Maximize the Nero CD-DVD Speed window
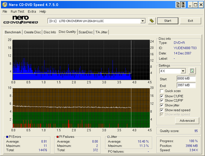205x156 pixels. (x=195, y=5)
